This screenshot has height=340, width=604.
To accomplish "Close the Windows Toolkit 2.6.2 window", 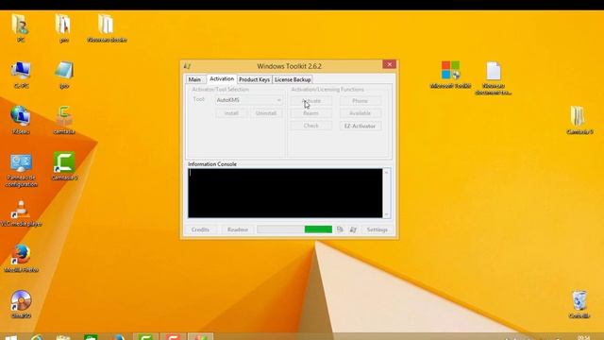I will [390, 64].
